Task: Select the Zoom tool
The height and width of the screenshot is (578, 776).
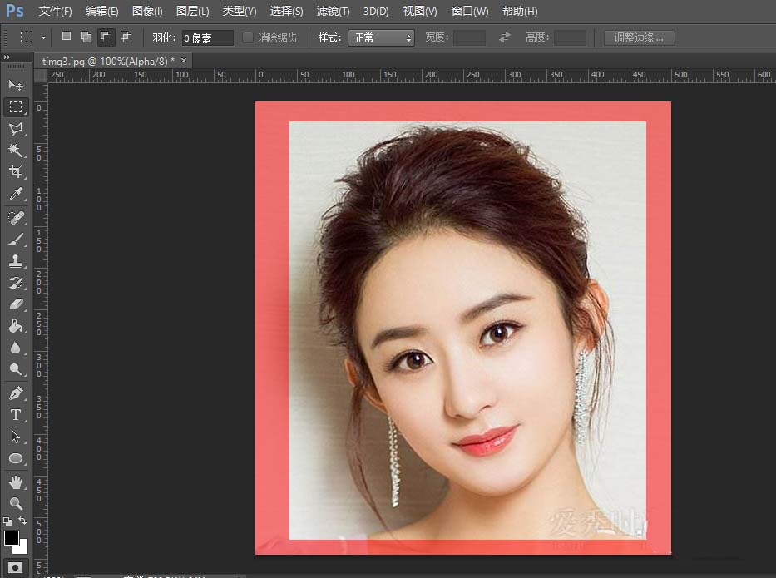Action: click(x=17, y=504)
